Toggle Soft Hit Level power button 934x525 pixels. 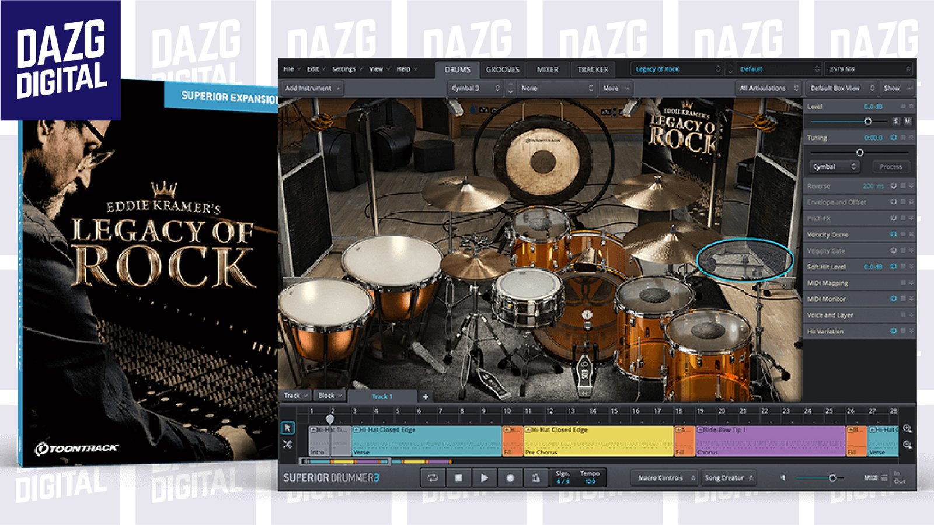(893, 267)
